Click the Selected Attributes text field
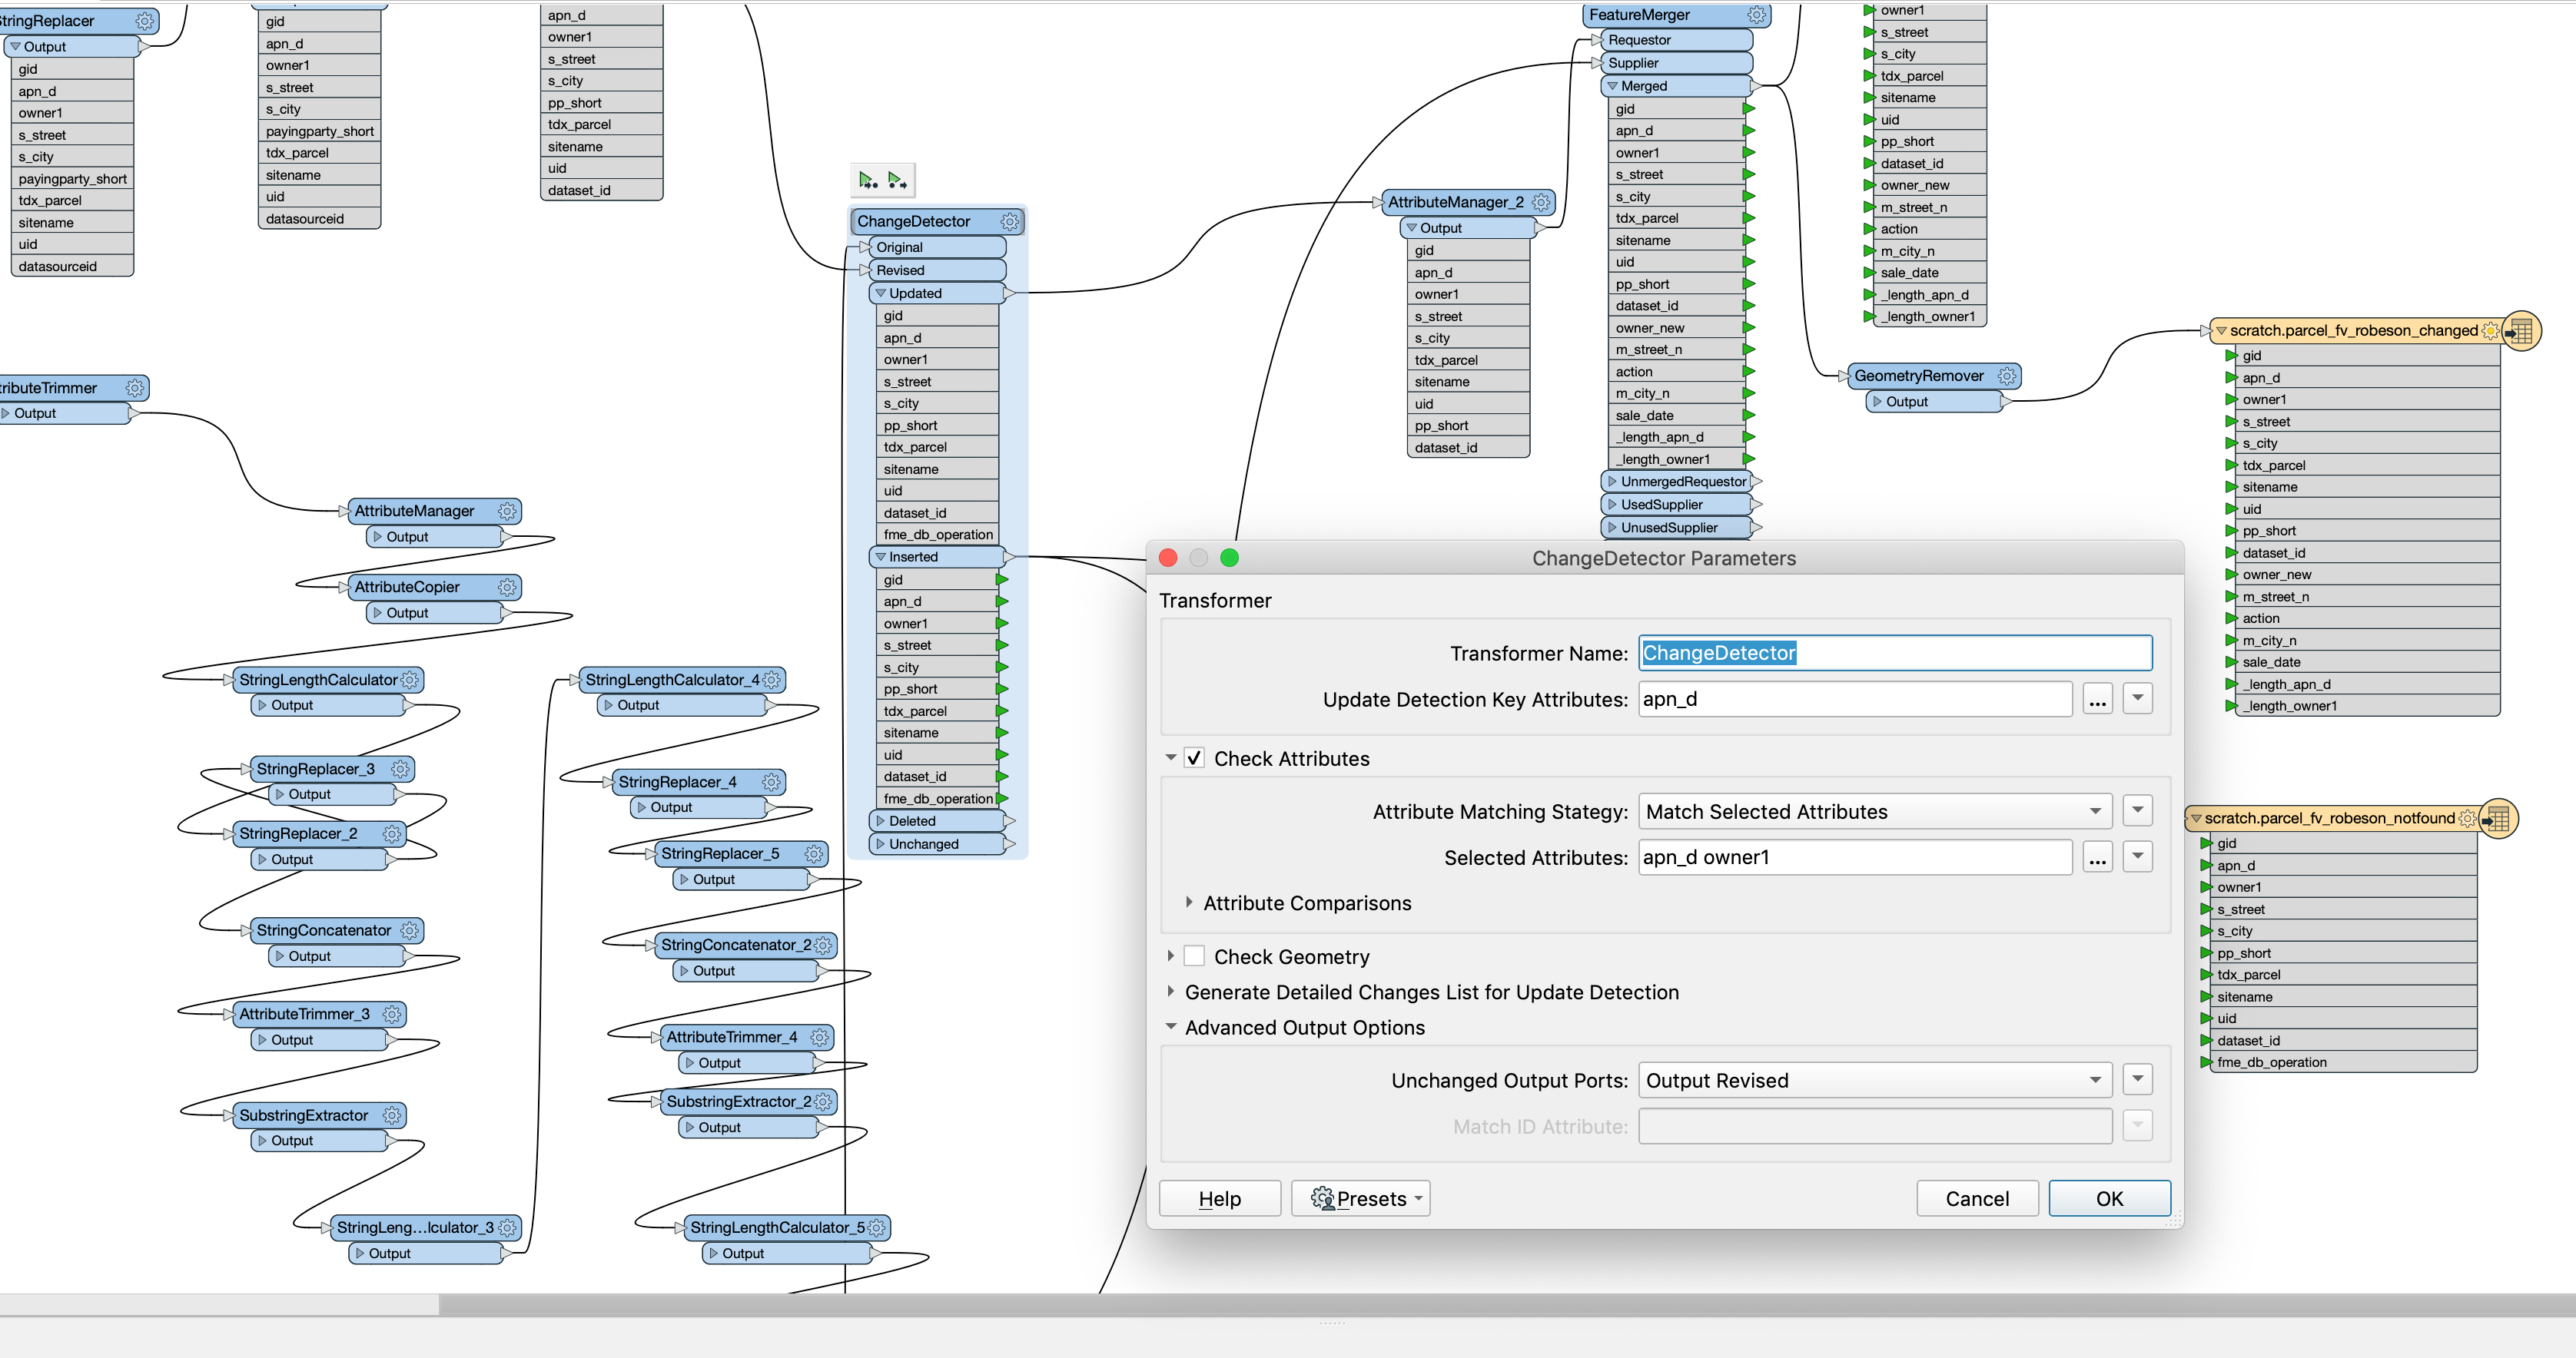This screenshot has height=1358, width=2576. (1855, 857)
